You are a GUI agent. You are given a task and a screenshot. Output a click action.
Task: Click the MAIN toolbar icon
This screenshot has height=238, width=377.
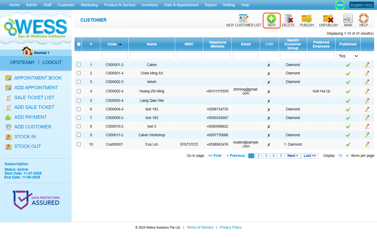tap(348, 19)
